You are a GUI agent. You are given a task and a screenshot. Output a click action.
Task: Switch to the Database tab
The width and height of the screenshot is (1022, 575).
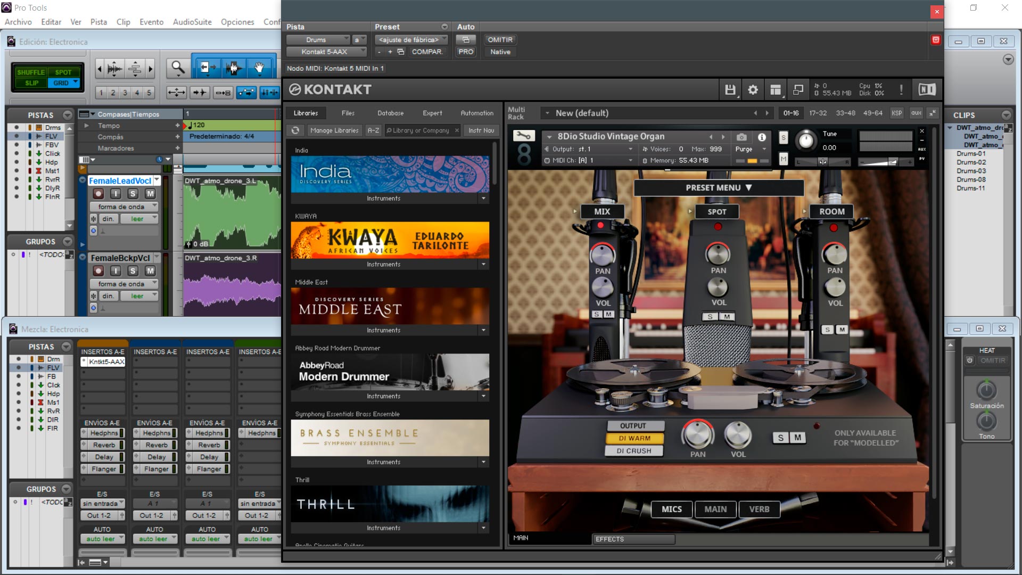pos(390,113)
